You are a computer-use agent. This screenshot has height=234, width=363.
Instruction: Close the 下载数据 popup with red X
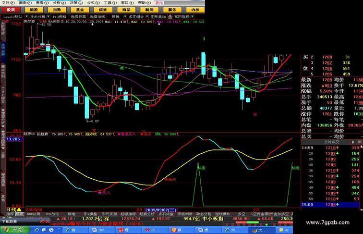pyautogui.click(x=48, y=222)
